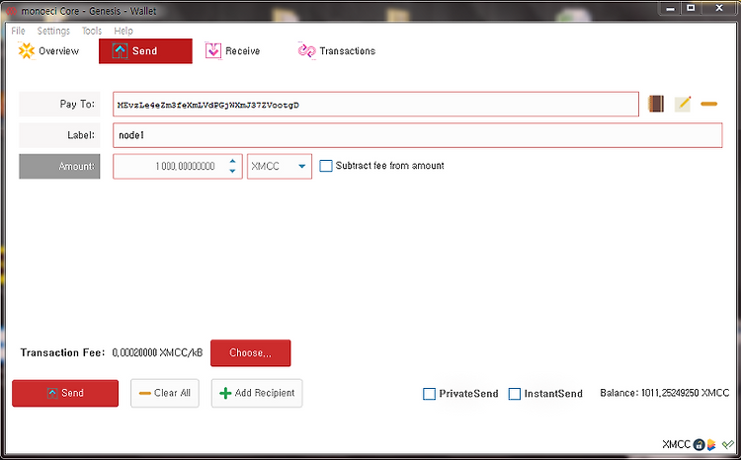Close the wallet window
The height and width of the screenshot is (460, 741).
[x=719, y=8]
